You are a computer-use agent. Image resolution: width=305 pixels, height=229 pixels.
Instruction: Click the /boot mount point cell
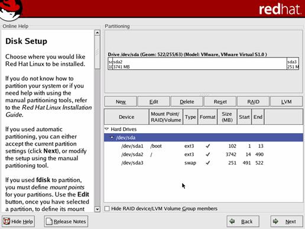(156, 146)
